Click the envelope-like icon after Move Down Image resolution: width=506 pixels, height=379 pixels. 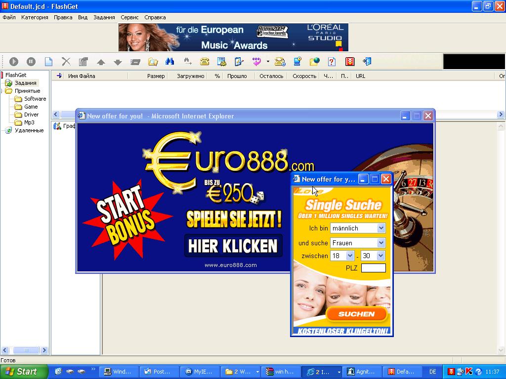(135, 62)
